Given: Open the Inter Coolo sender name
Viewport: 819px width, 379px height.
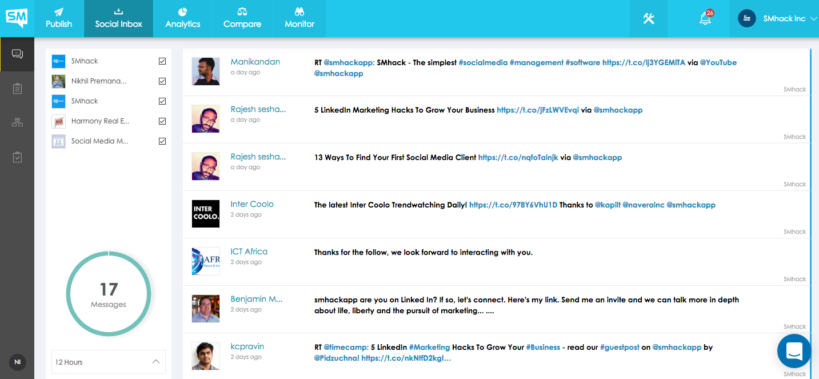Looking at the screenshot, I should click(252, 204).
